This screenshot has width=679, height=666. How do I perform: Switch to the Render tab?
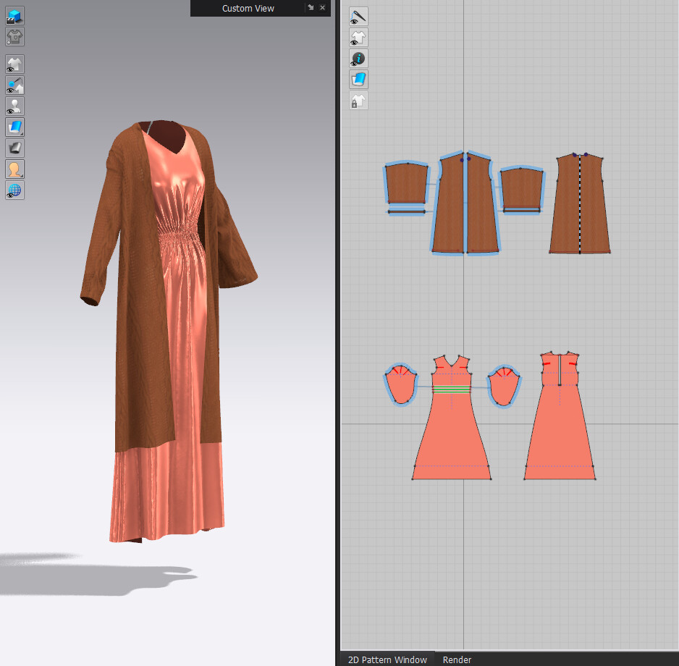[x=457, y=660]
